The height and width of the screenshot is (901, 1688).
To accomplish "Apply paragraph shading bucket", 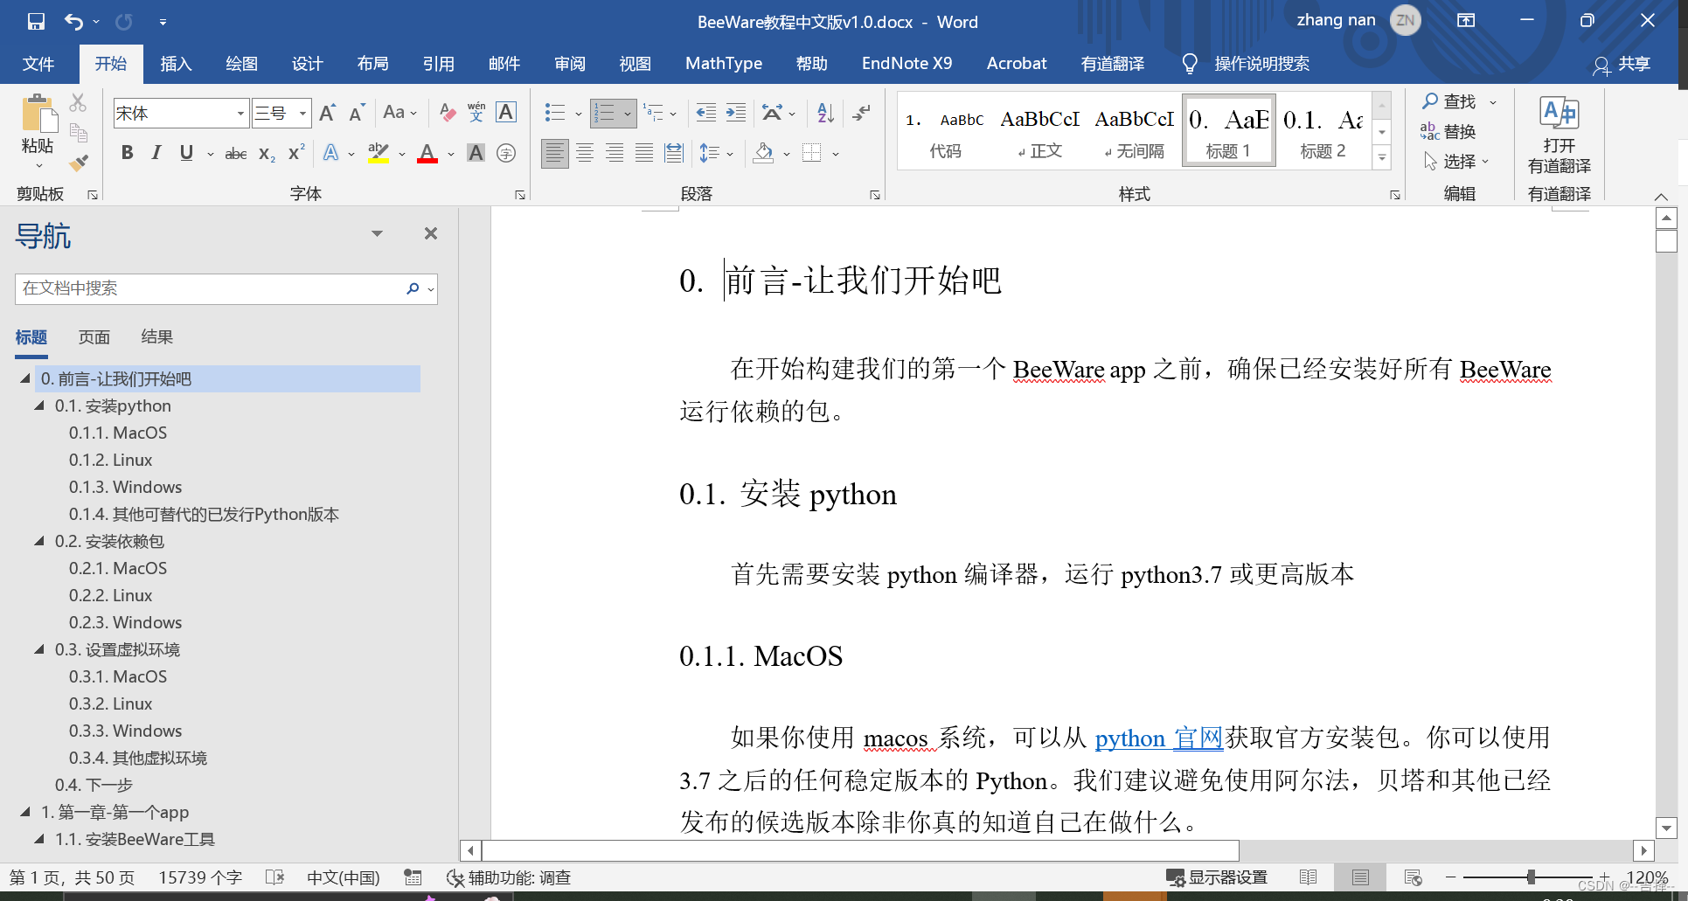I will point(764,154).
